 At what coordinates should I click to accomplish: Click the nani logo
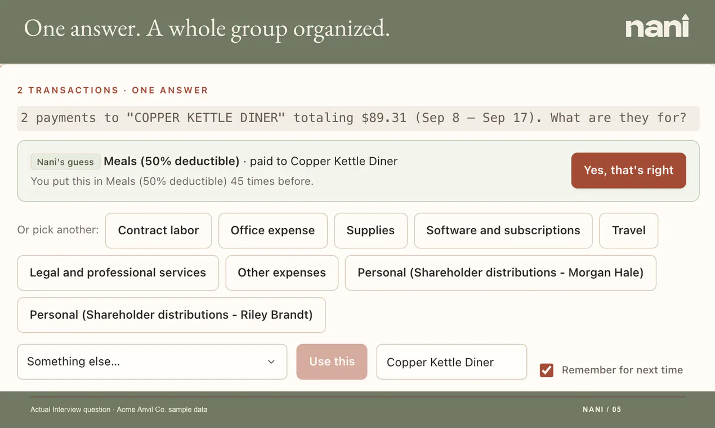[657, 26]
